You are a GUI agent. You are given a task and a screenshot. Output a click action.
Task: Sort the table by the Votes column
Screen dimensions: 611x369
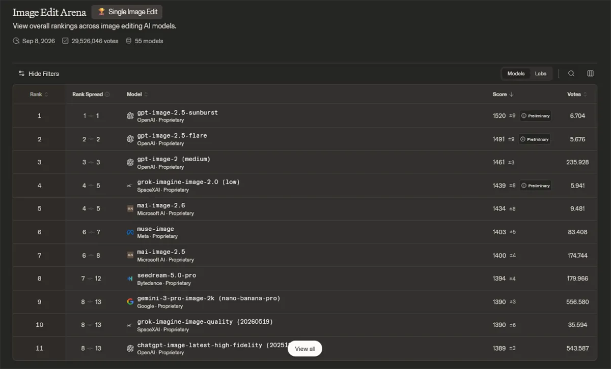coord(577,95)
